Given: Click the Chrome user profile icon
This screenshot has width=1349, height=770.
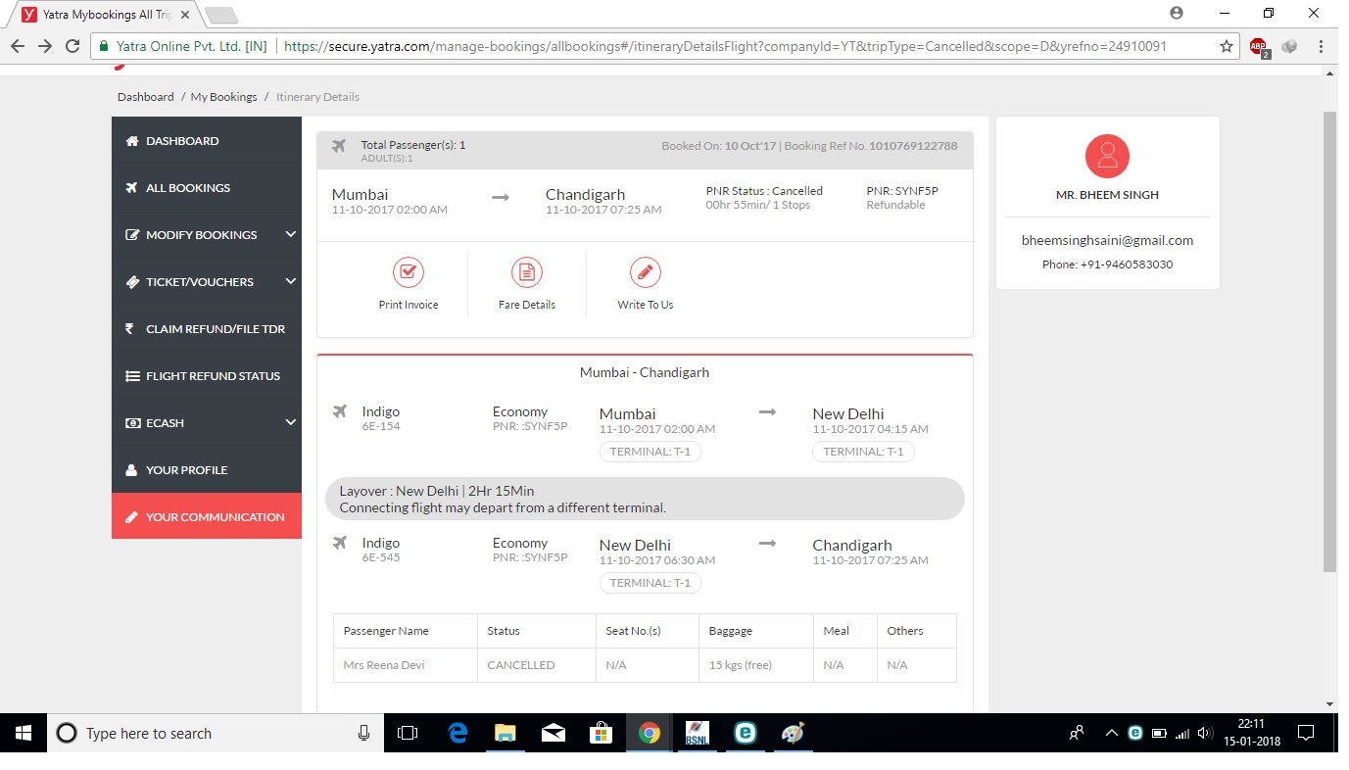Looking at the screenshot, I should point(1177,13).
